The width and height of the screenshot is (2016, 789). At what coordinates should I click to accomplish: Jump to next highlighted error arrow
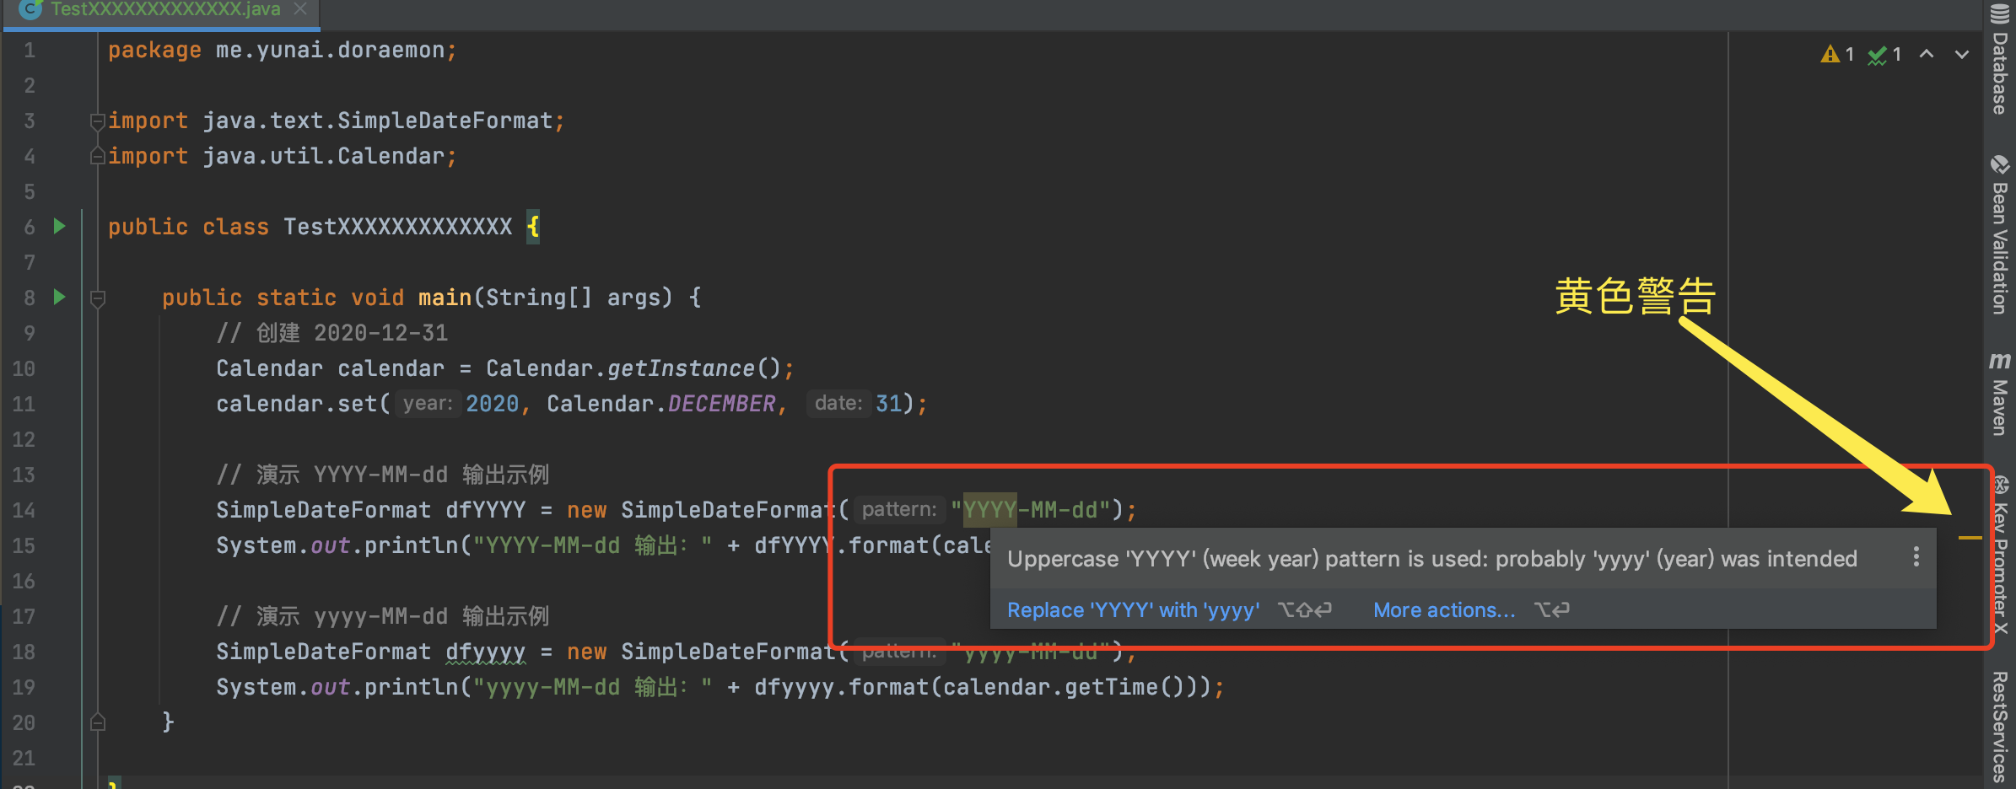(1962, 54)
